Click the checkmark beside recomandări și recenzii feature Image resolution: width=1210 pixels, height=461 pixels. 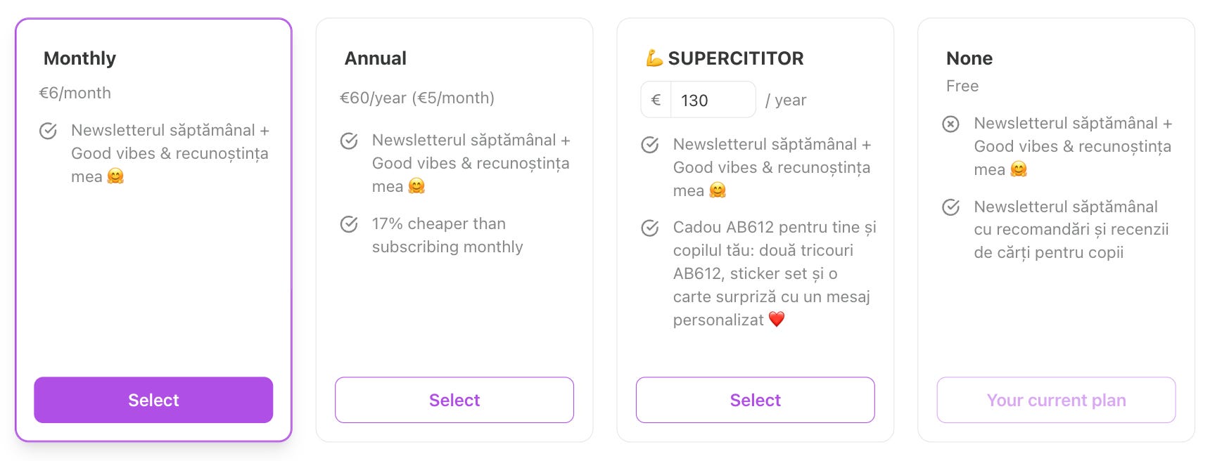(950, 207)
